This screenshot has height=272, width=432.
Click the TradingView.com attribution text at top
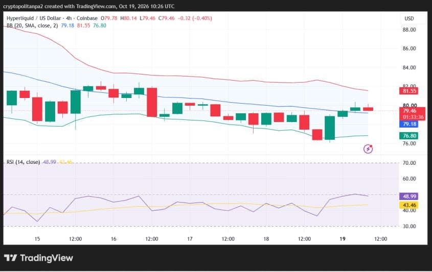point(95,6)
